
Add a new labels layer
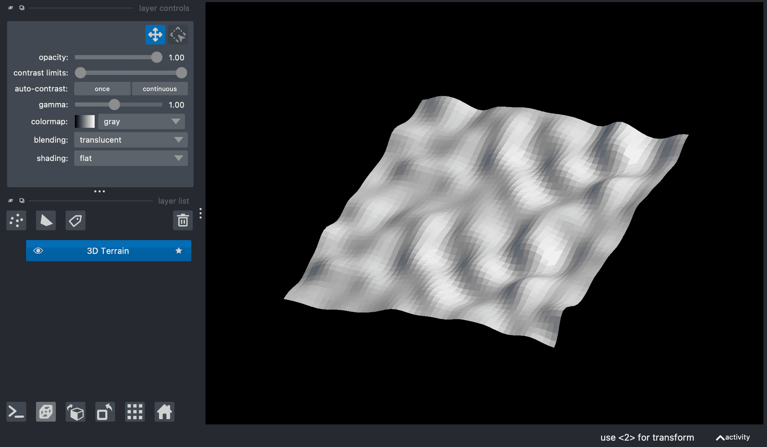76,221
